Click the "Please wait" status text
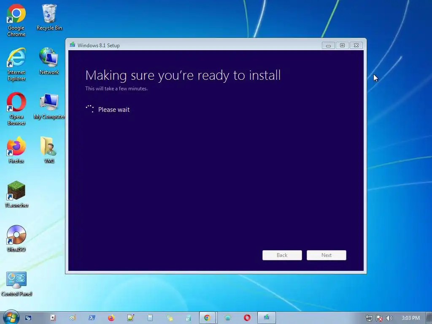This screenshot has width=432, height=324. pyautogui.click(x=114, y=110)
